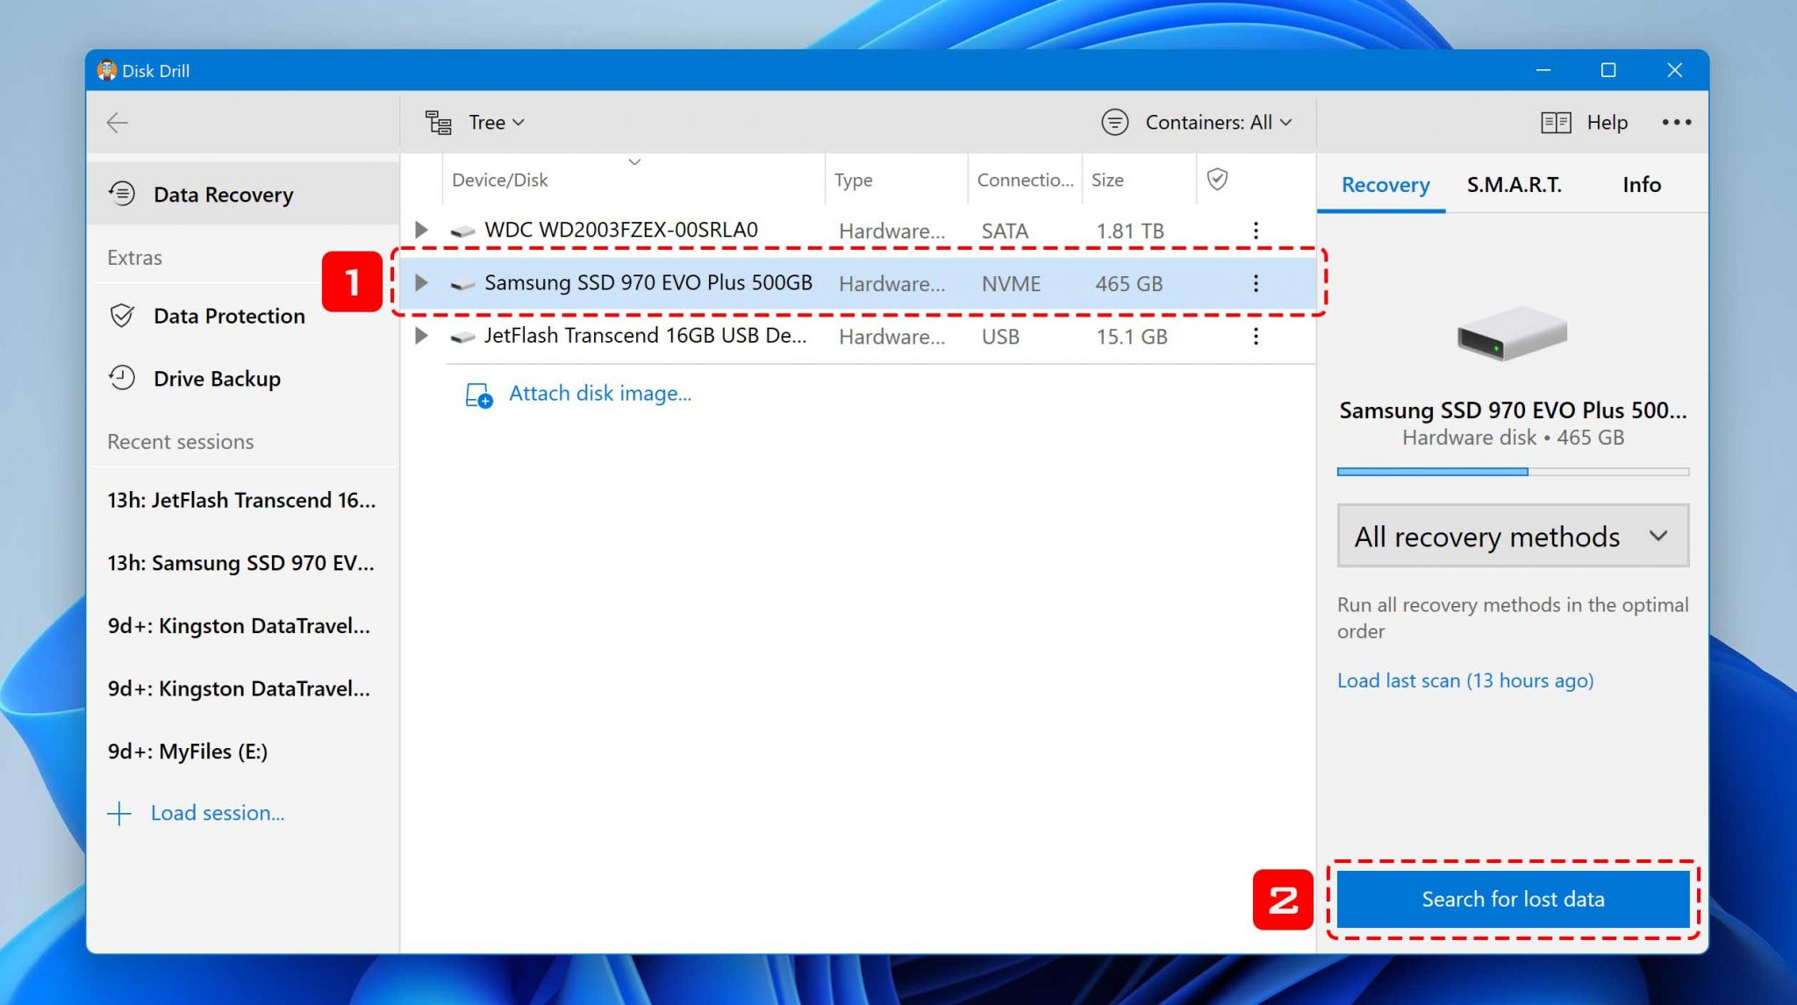1797x1005 pixels.
Task: Open 13h JetFlash Transcend recent session
Action: (241, 500)
